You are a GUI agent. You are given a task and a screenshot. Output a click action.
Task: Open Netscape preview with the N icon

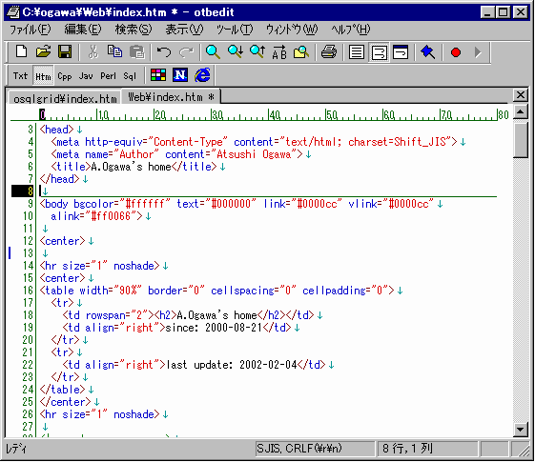pos(180,75)
